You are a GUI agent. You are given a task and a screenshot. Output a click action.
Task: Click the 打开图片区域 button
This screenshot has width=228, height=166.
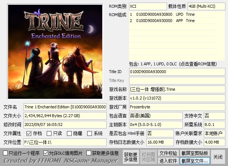[148, 157]
